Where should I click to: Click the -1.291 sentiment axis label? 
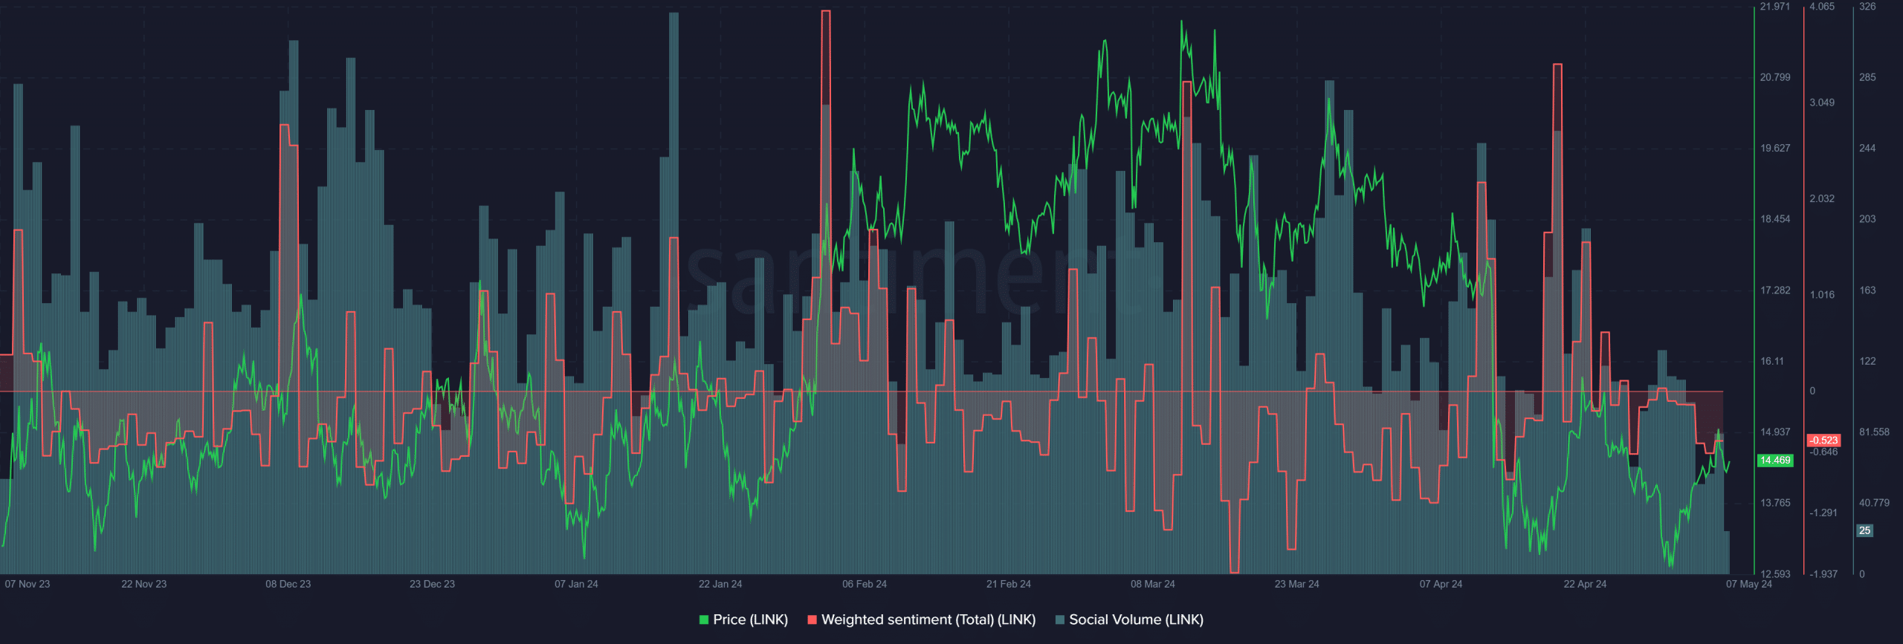point(1823,513)
